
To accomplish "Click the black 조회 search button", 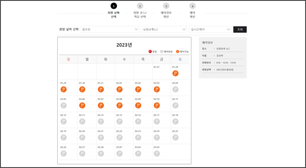I will [240, 29].
